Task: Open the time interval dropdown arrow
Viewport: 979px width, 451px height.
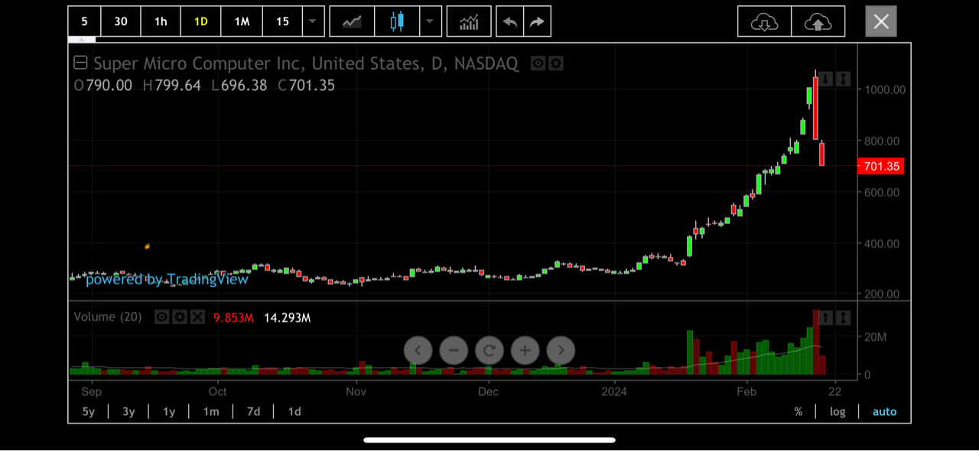Action: point(313,21)
